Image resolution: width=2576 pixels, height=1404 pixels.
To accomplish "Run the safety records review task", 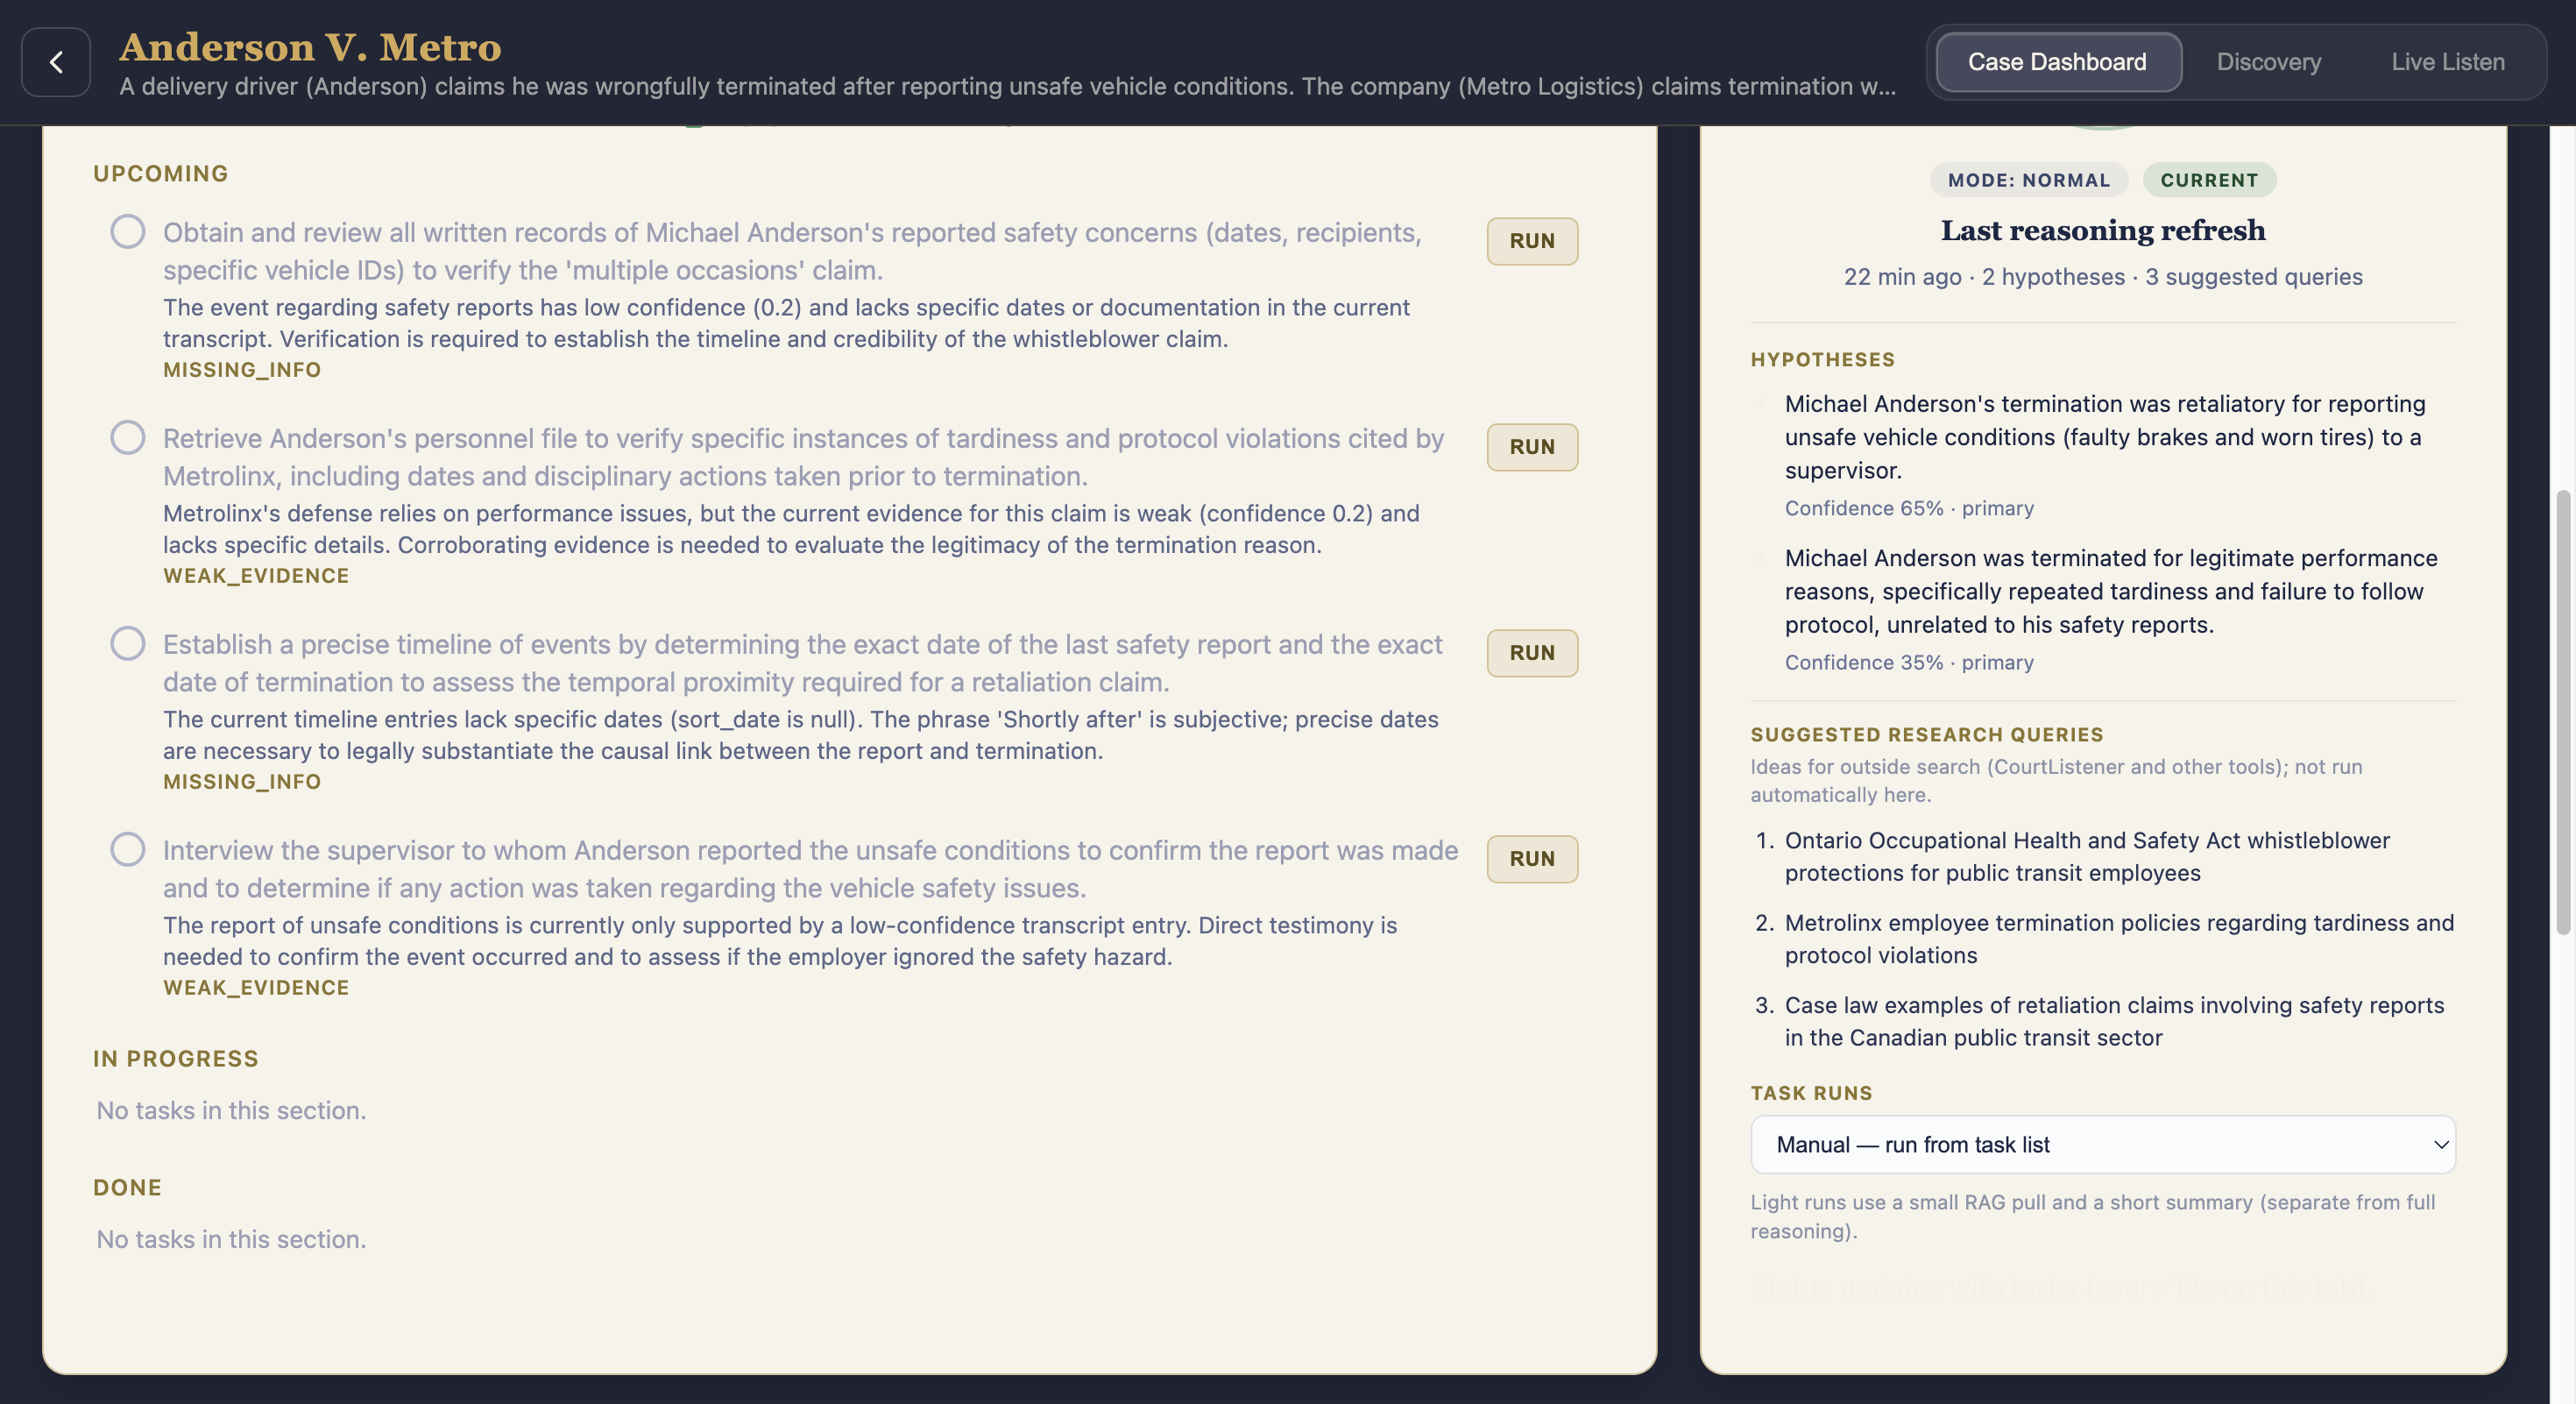I will pos(1531,241).
